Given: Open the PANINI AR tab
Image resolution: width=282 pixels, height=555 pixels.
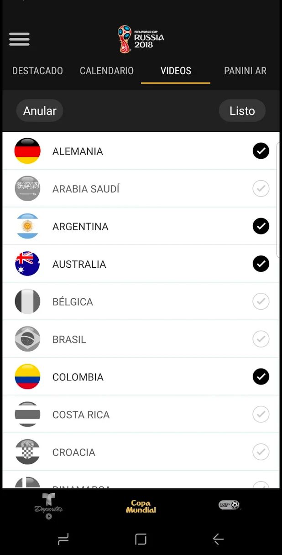Looking at the screenshot, I should (x=245, y=71).
